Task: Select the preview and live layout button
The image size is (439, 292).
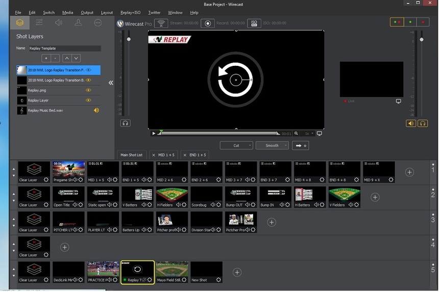Action: tap(397, 22)
